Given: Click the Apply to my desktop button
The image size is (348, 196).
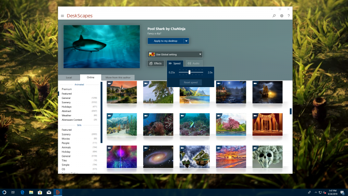Looking at the screenshot, I should tap(165, 41).
